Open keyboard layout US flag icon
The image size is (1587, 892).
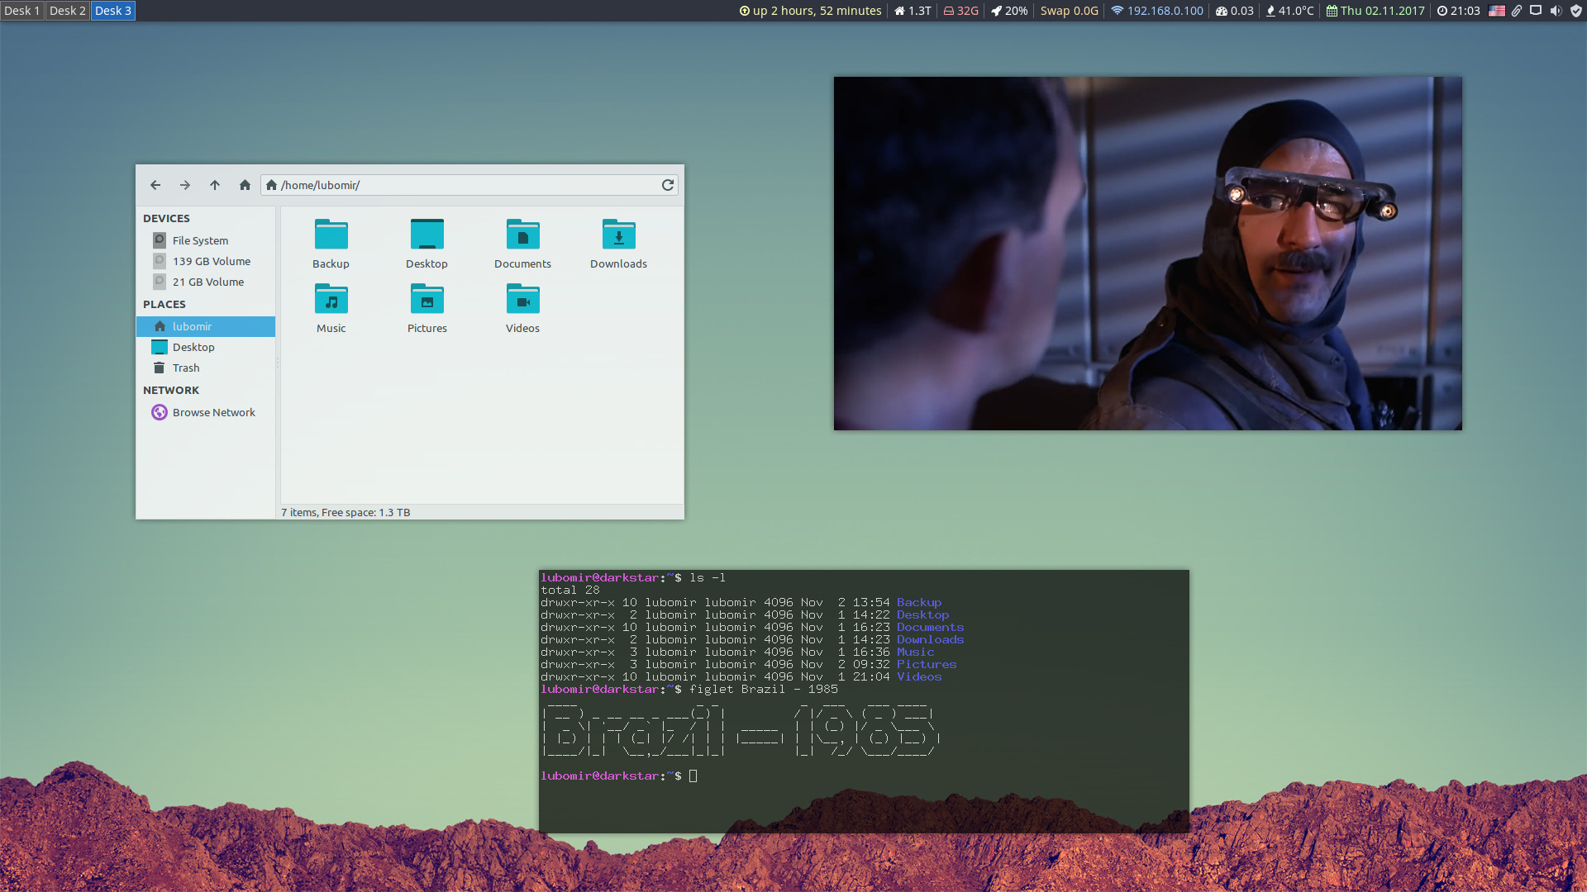pos(1497,11)
